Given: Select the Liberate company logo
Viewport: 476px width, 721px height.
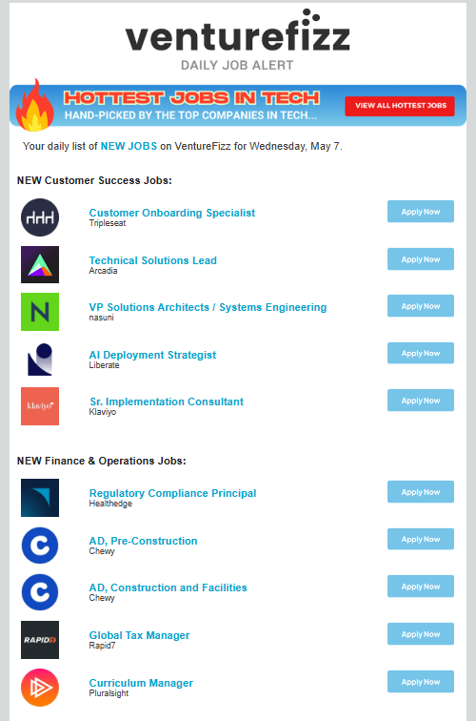Looking at the screenshot, I should pos(40,360).
